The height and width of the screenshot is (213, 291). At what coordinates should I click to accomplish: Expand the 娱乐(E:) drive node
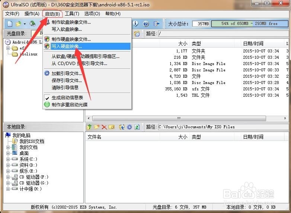(x=8, y=171)
